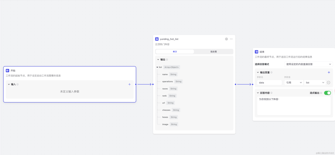Collapse the 输入 section in the start node
The image size is (335, 155).
9,84
